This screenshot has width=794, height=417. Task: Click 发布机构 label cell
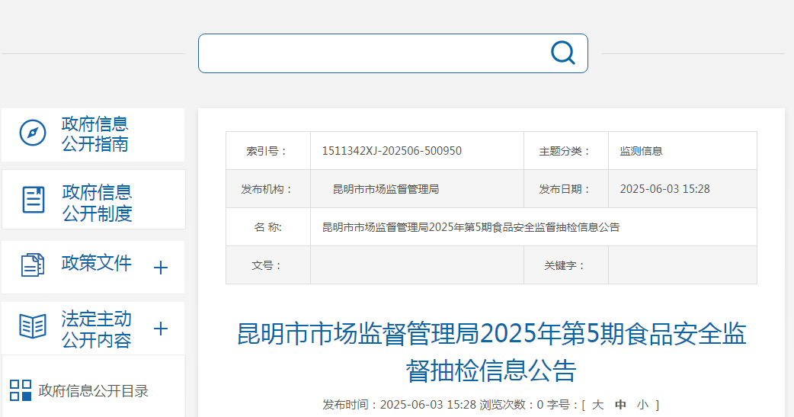tap(268, 189)
